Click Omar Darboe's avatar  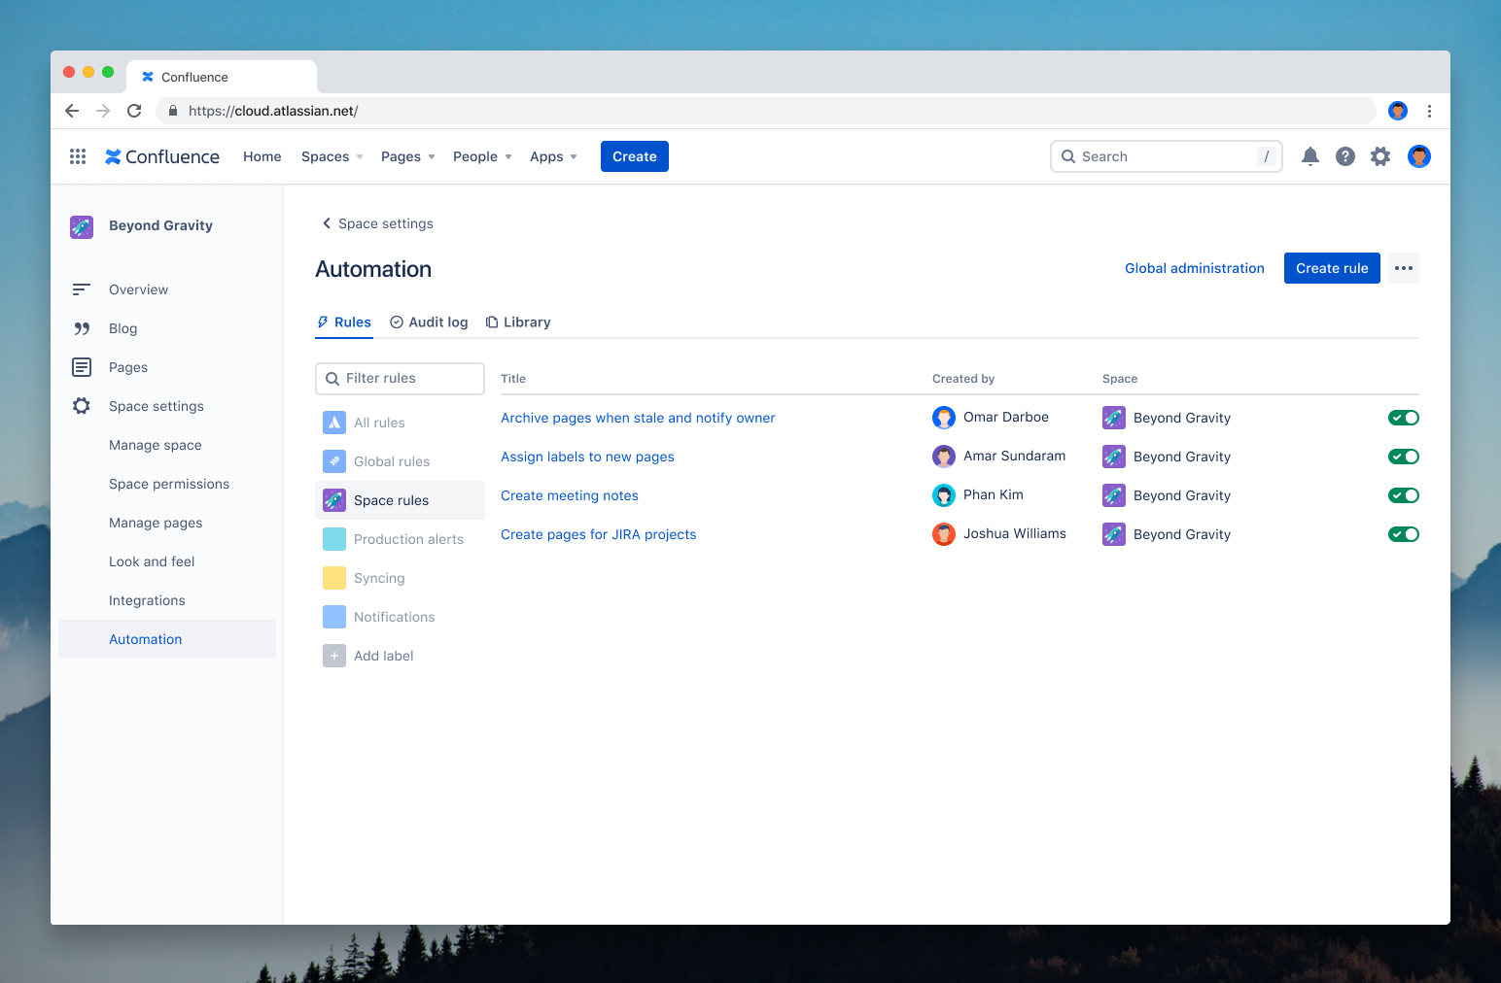coord(944,417)
